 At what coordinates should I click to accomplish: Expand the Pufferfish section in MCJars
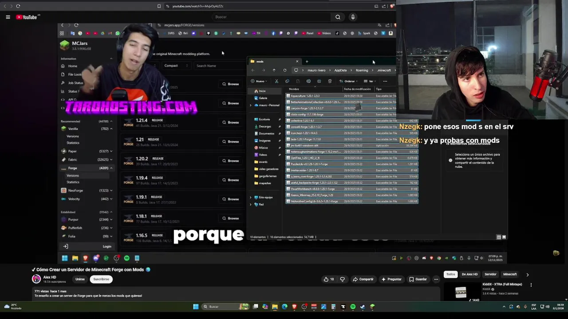[x=111, y=228]
